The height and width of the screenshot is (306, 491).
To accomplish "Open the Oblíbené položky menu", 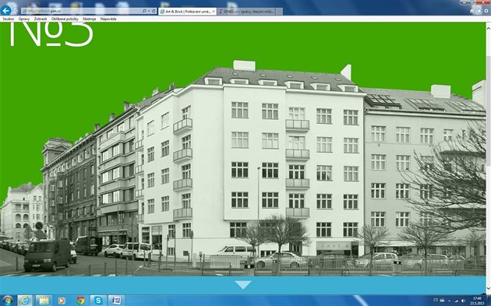I will click(65, 19).
